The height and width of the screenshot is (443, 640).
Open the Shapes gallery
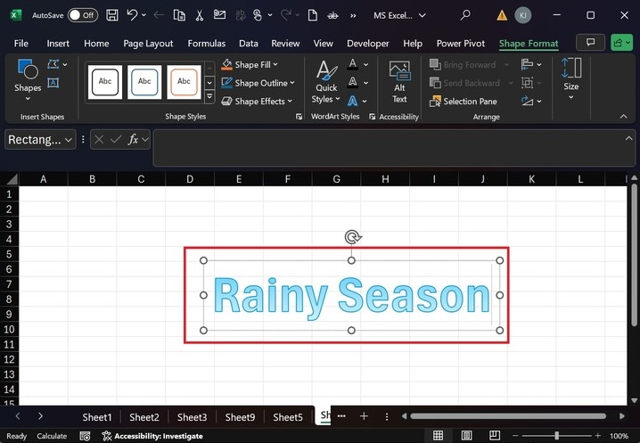point(28,79)
